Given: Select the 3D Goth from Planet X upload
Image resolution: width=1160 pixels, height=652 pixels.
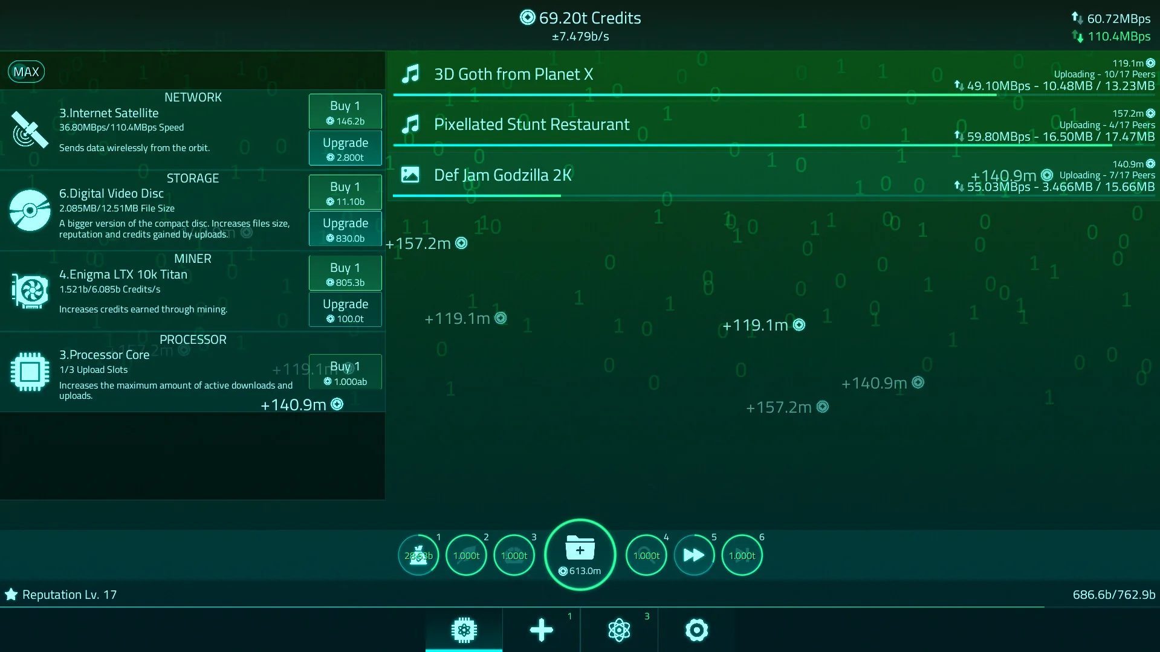Looking at the screenshot, I should [x=773, y=76].
